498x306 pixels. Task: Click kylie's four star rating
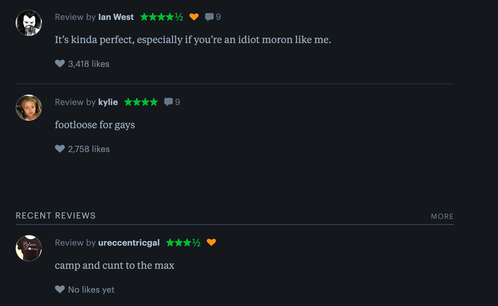tap(141, 102)
